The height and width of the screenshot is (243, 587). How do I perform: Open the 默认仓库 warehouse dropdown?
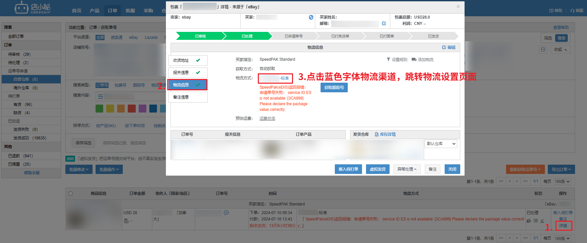coord(441,144)
